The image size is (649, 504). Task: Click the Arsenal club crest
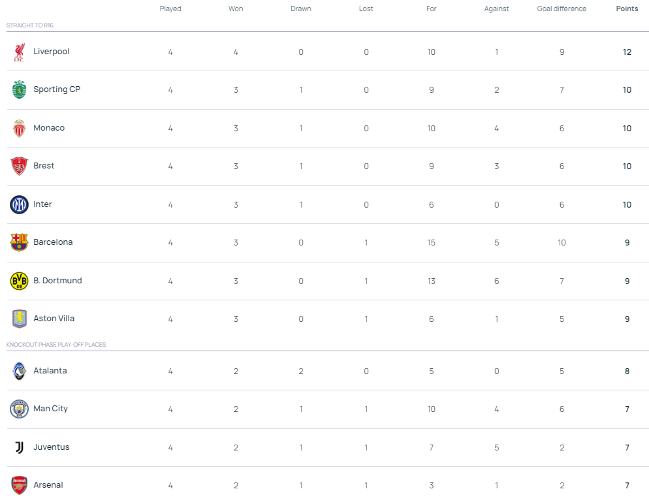[x=19, y=486]
